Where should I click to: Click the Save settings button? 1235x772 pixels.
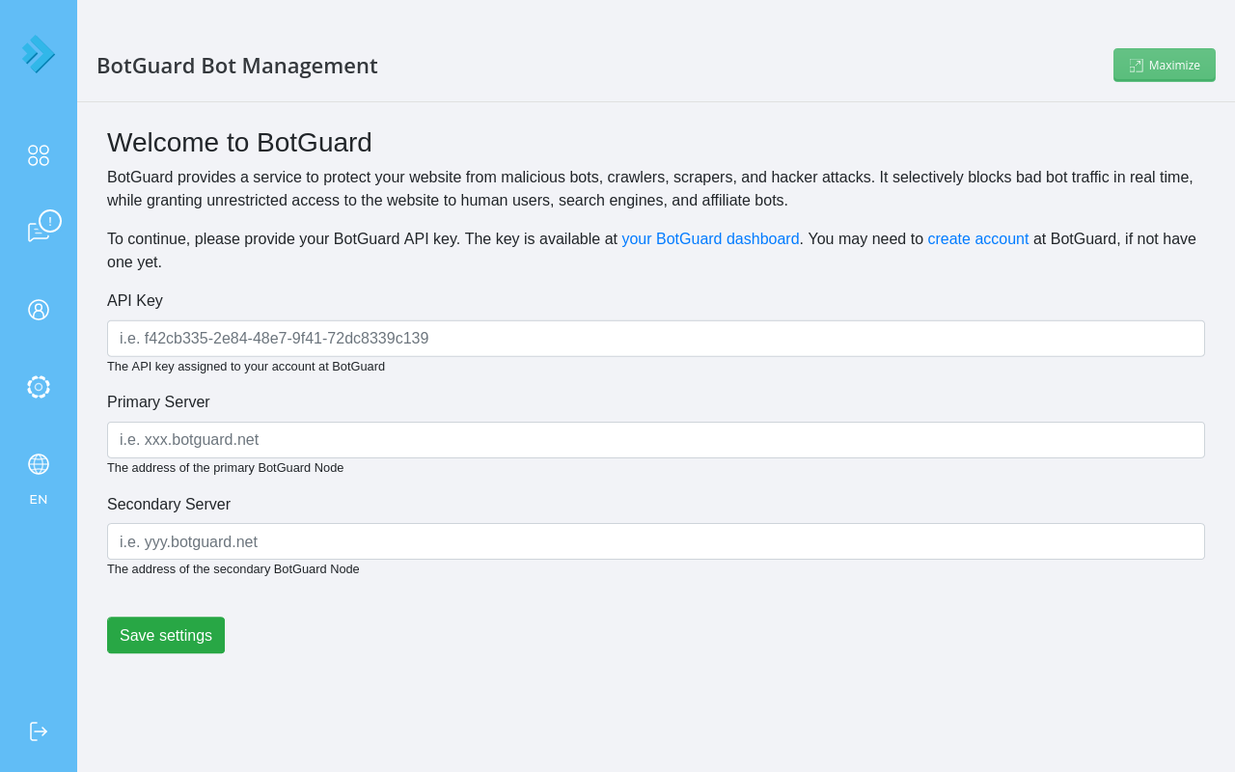[x=166, y=635]
